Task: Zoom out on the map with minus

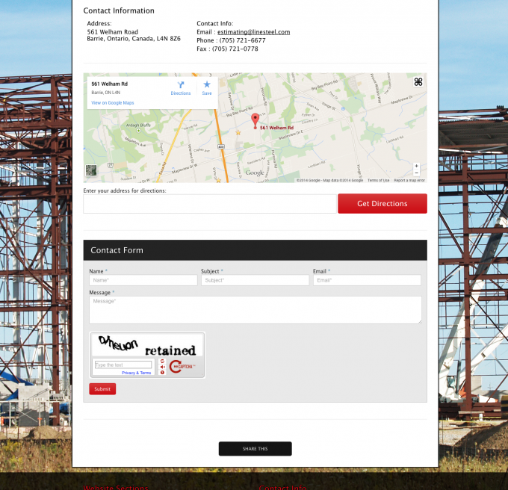Action: point(416,173)
